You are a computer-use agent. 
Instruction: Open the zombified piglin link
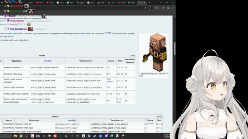tap(11, 34)
